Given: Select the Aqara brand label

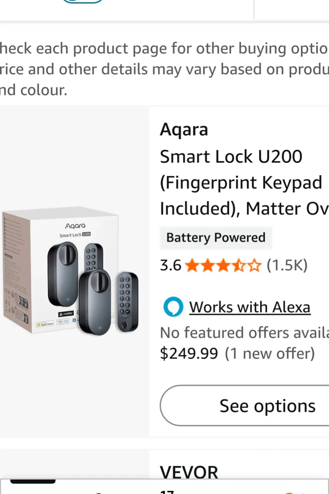Looking at the screenshot, I should [x=184, y=129].
